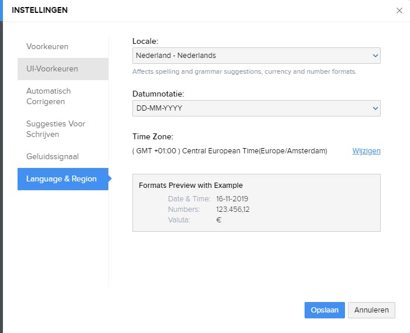
Task: Click the Wijzigen time zone link
Action: [x=366, y=151]
